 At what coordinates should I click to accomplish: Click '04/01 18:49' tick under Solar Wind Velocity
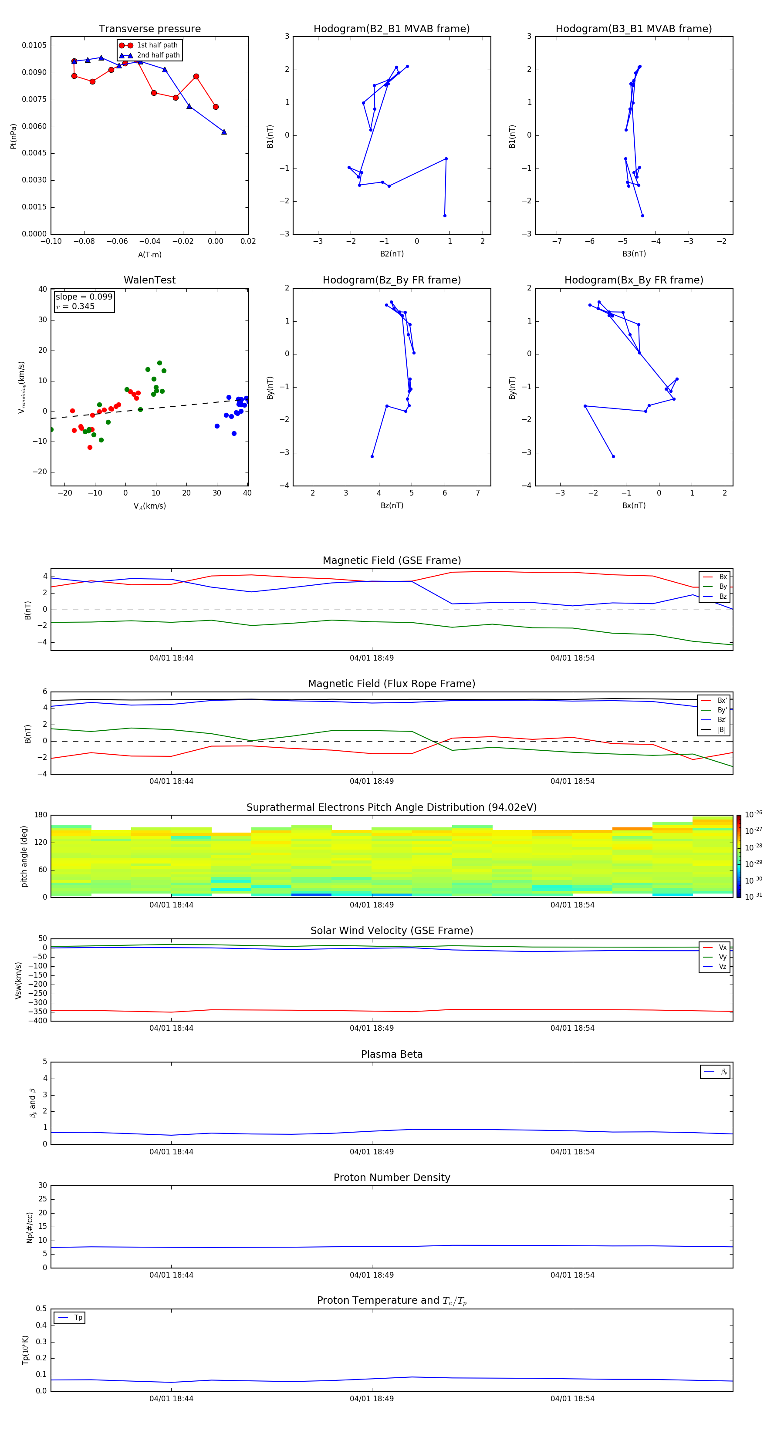point(372,1028)
